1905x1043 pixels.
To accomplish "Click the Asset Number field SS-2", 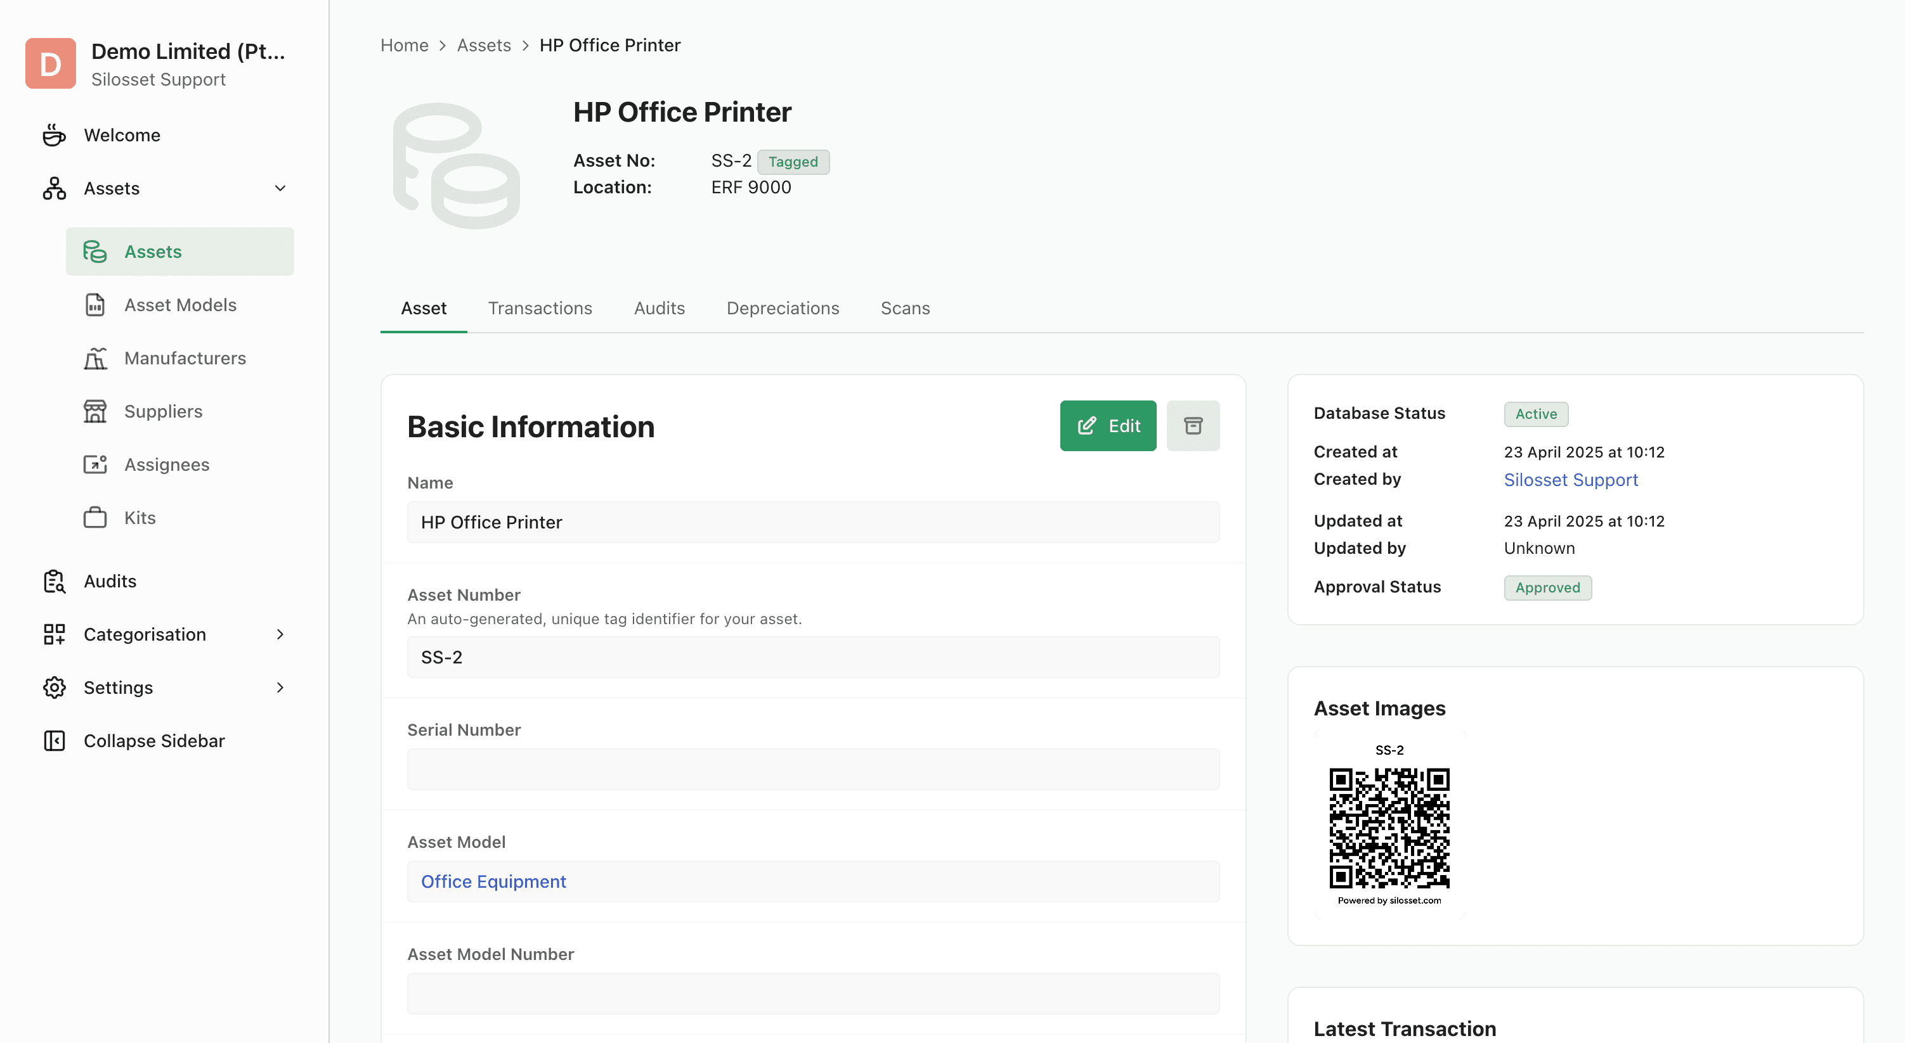I will (x=813, y=656).
